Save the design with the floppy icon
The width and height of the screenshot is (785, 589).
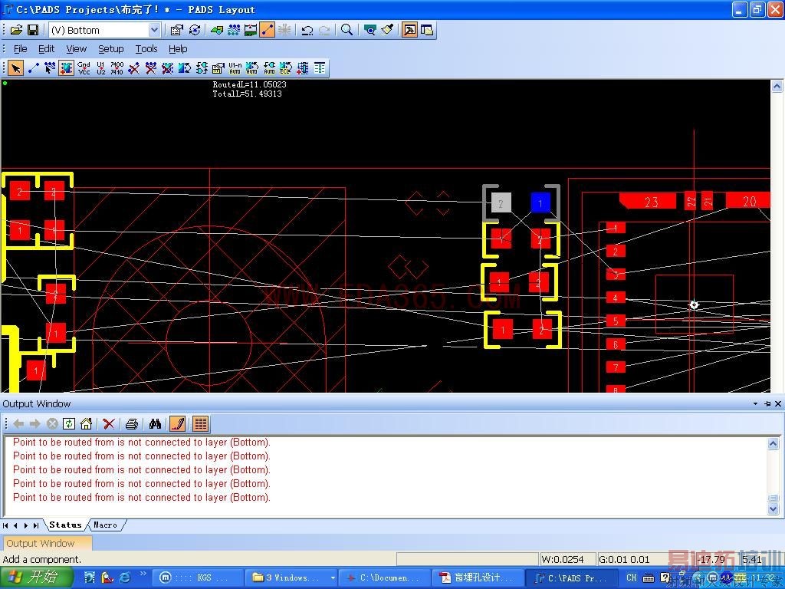(x=33, y=30)
